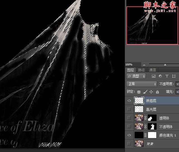Image resolution: width=179 pixels, height=152 pixels.
Task: Select the 不透明体 layer image thumbnail
Action: [x=139, y=126]
